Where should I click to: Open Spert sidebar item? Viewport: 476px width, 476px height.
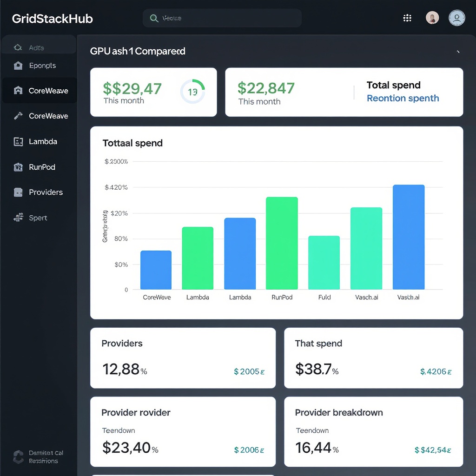pyautogui.click(x=39, y=218)
